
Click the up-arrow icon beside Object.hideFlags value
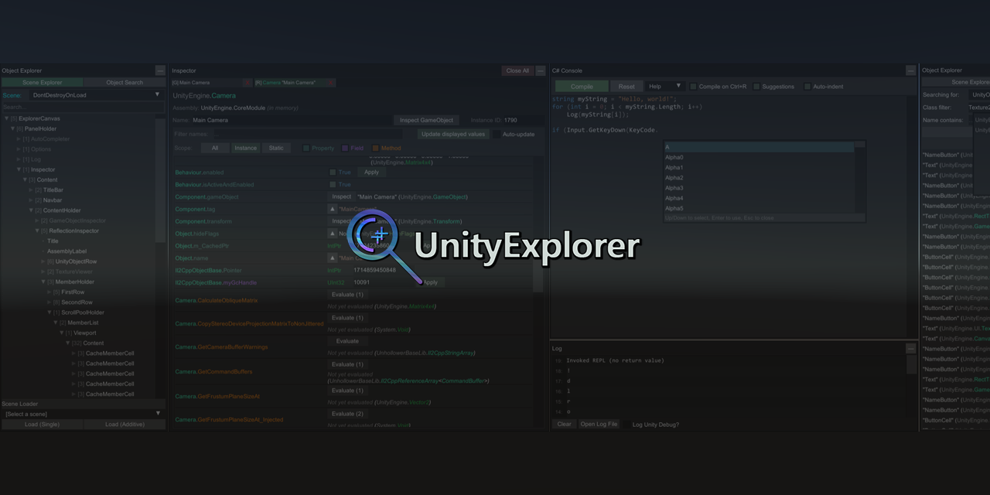point(333,234)
